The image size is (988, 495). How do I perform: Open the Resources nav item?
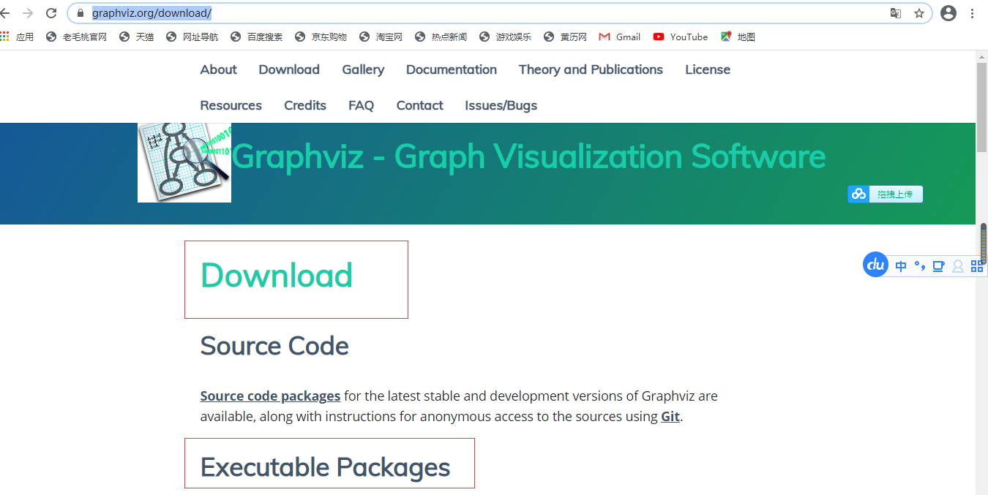click(x=231, y=105)
